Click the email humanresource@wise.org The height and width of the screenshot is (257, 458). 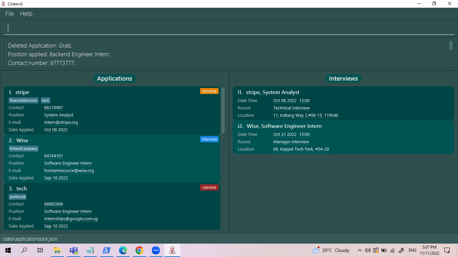(x=69, y=171)
